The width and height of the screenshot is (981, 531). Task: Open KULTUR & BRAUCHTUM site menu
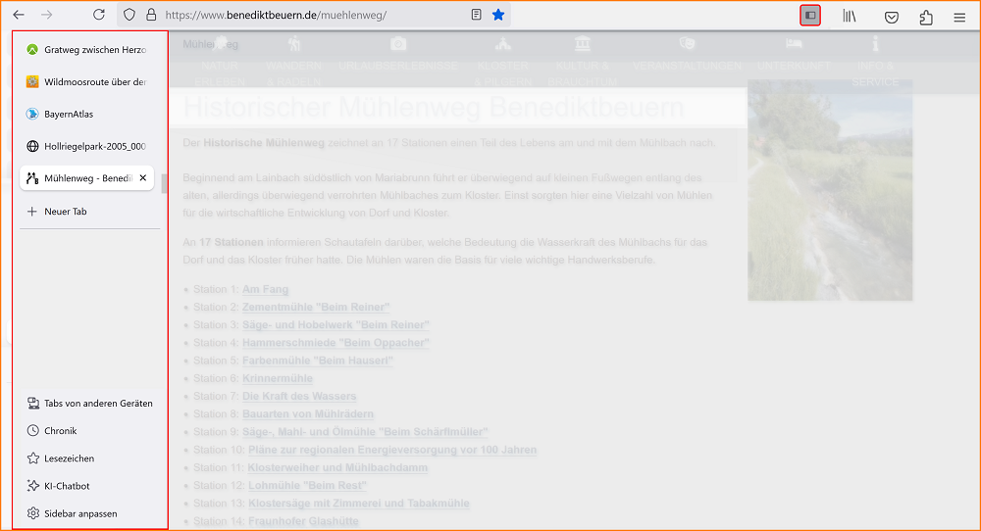click(x=582, y=61)
